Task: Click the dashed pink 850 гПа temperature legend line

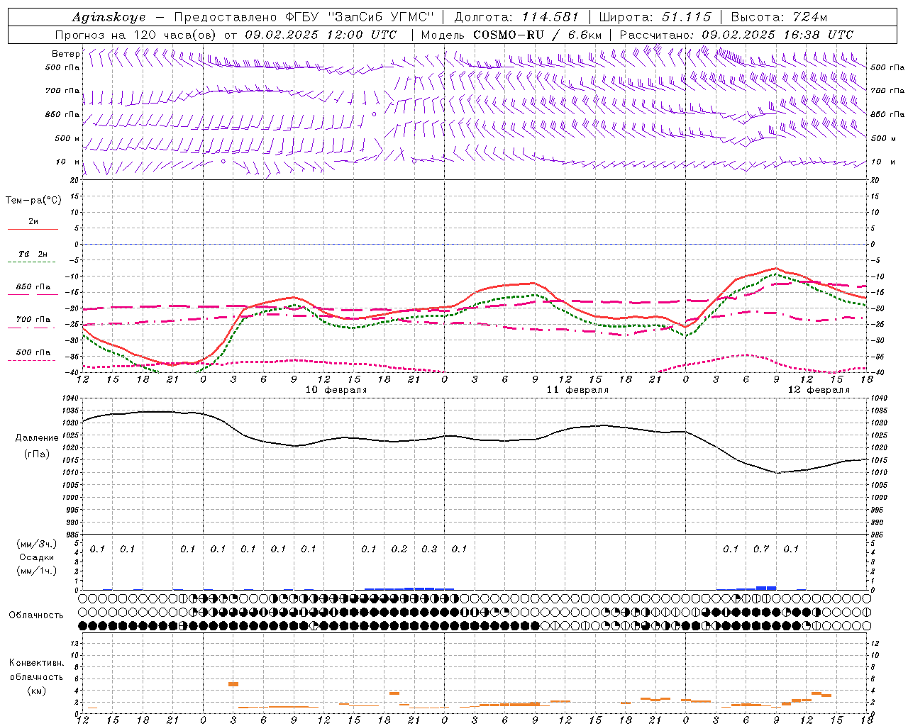Action: (x=32, y=295)
